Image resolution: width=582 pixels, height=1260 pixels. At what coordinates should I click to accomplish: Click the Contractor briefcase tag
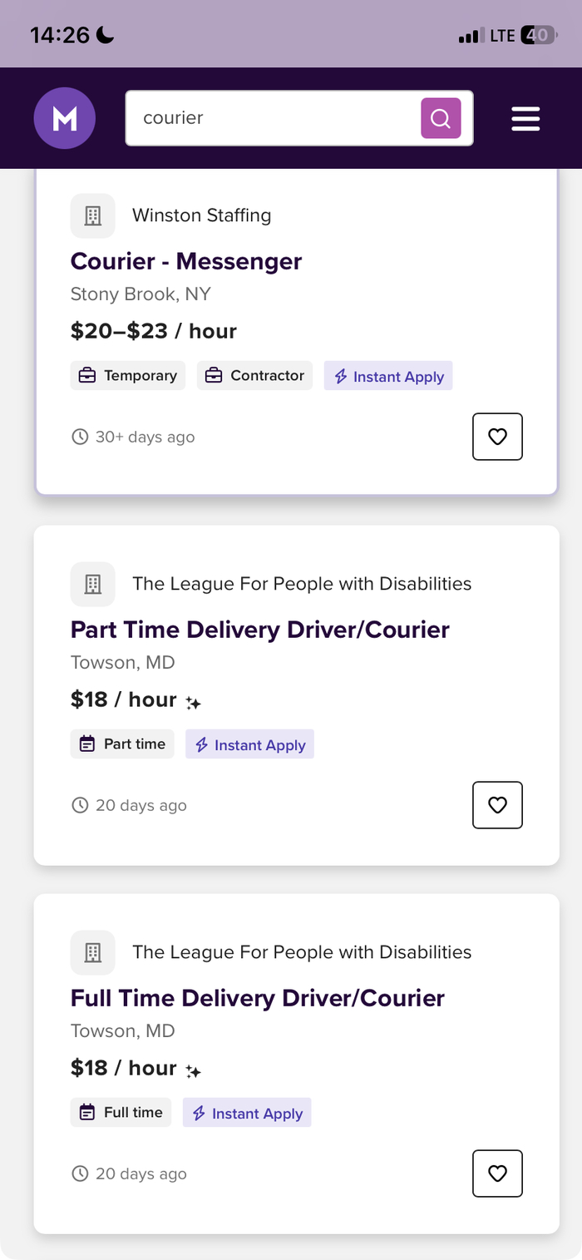pyautogui.click(x=255, y=375)
